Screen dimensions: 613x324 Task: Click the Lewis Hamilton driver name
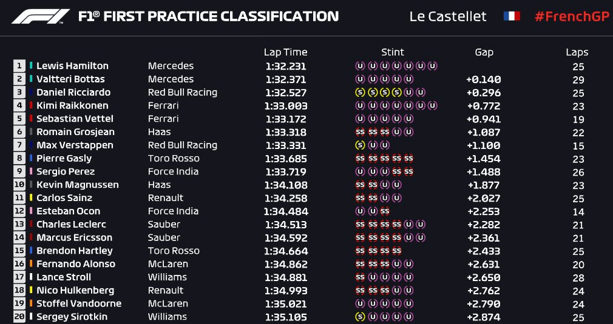pos(72,66)
